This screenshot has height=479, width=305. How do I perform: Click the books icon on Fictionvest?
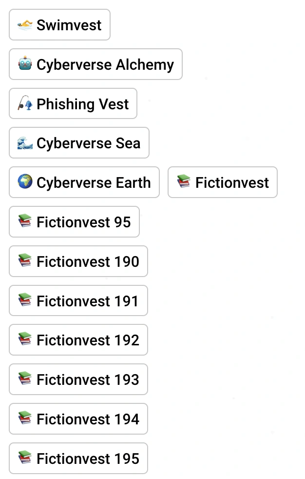tap(182, 182)
